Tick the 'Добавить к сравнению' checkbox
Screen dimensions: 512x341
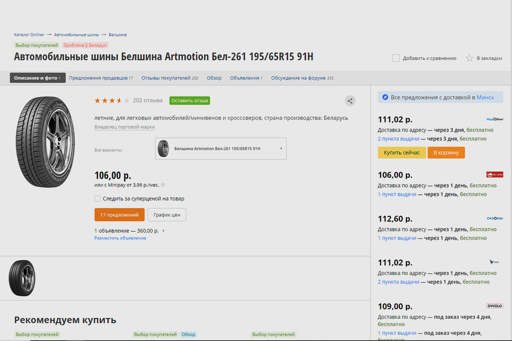tap(396, 58)
